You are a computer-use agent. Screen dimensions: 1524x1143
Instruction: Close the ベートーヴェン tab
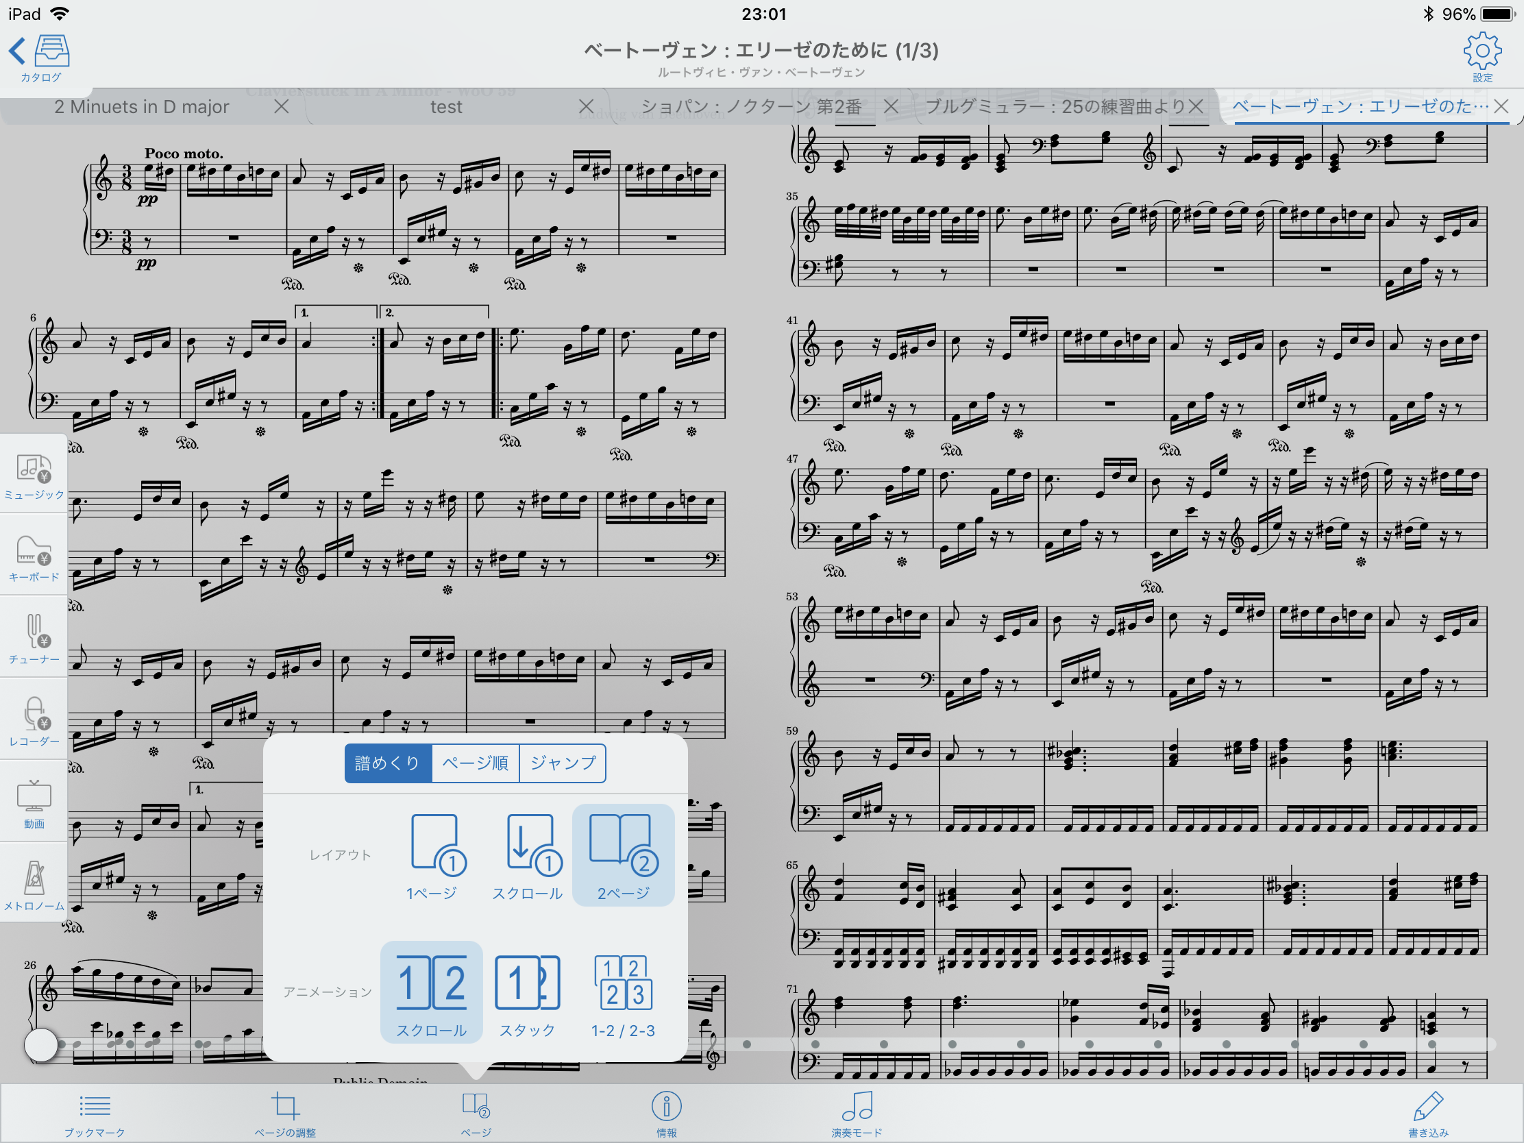click(1502, 106)
